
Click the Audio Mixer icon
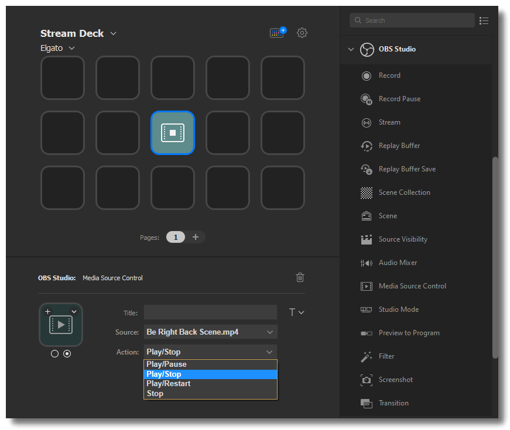[x=366, y=263]
